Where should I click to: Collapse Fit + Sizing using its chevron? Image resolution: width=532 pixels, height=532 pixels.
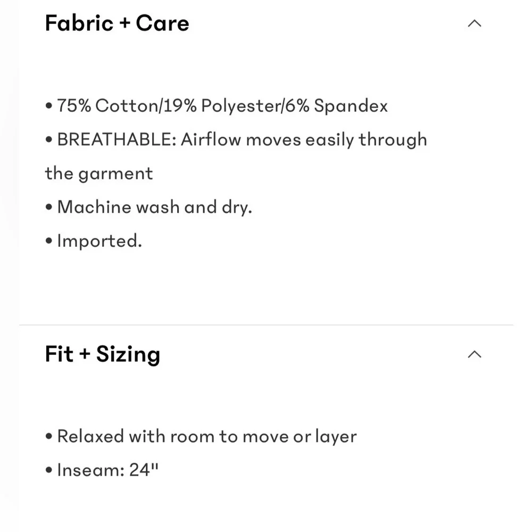(x=475, y=354)
